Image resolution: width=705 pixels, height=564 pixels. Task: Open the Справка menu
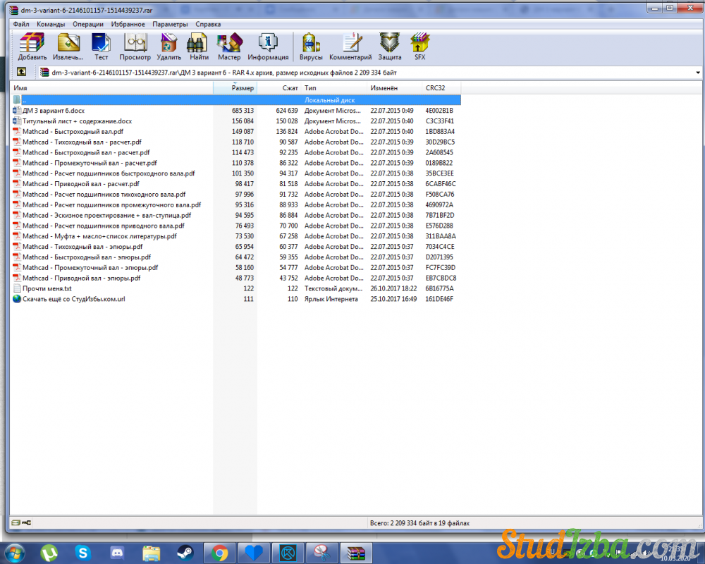pyautogui.click(x=208, y=24)
